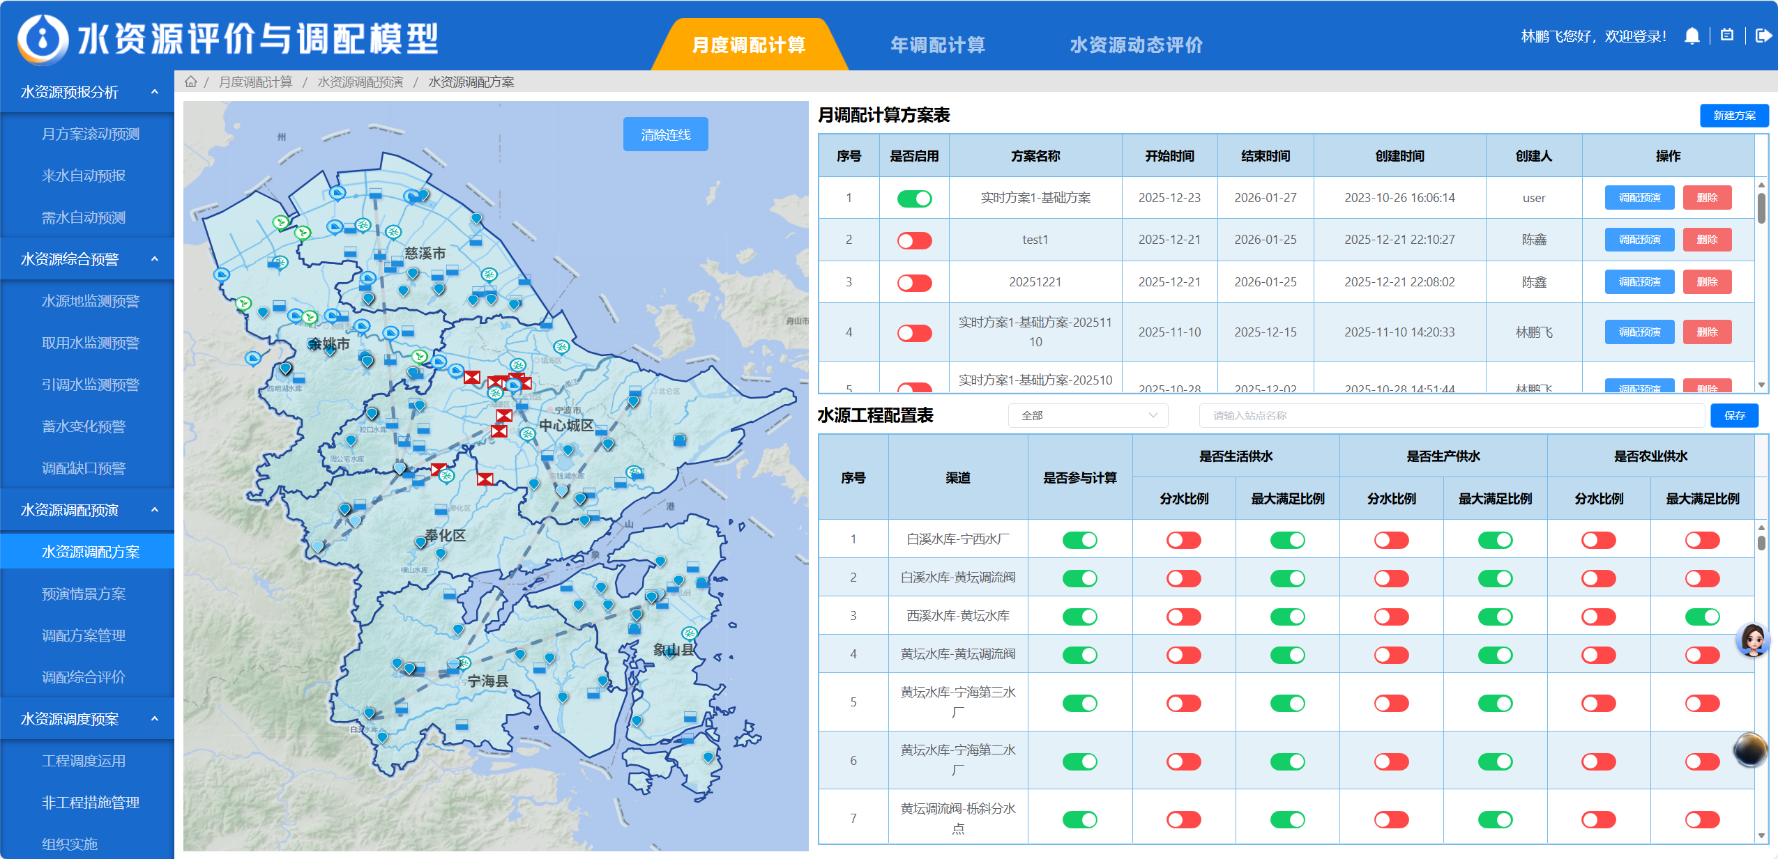Click the 清除连线 button on map
Screen dimensions: 1778x859
click(665, 134)
